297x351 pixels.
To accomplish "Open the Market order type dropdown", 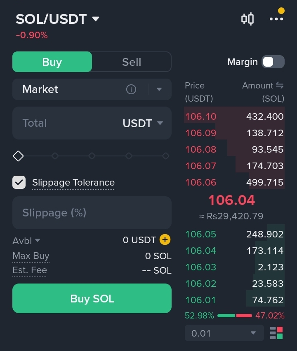I will [x=159, y=89].
